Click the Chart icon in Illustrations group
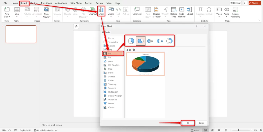The image size is (263, 132). click(101, 11)
